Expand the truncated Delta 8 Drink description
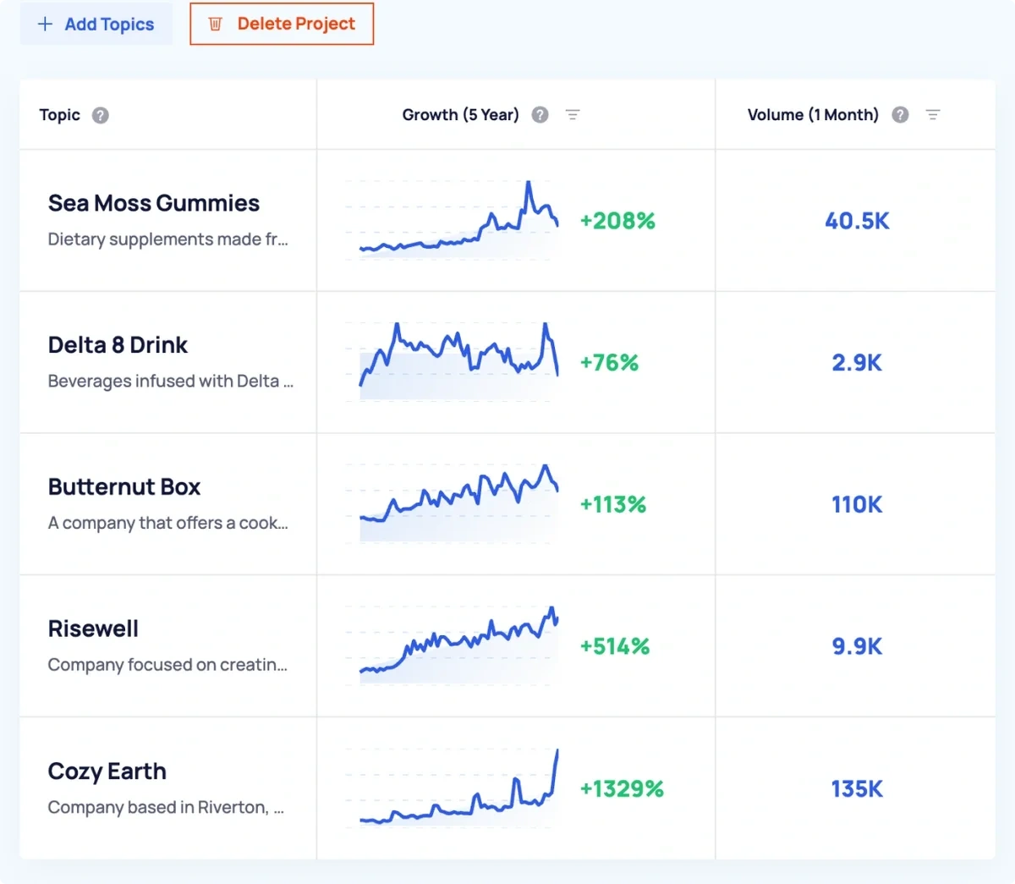The width and height of the screenshot is (1015, 884). pyautogui.click(x=169, y=381)
